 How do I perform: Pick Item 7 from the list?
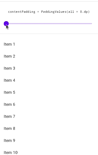point(49,116)
